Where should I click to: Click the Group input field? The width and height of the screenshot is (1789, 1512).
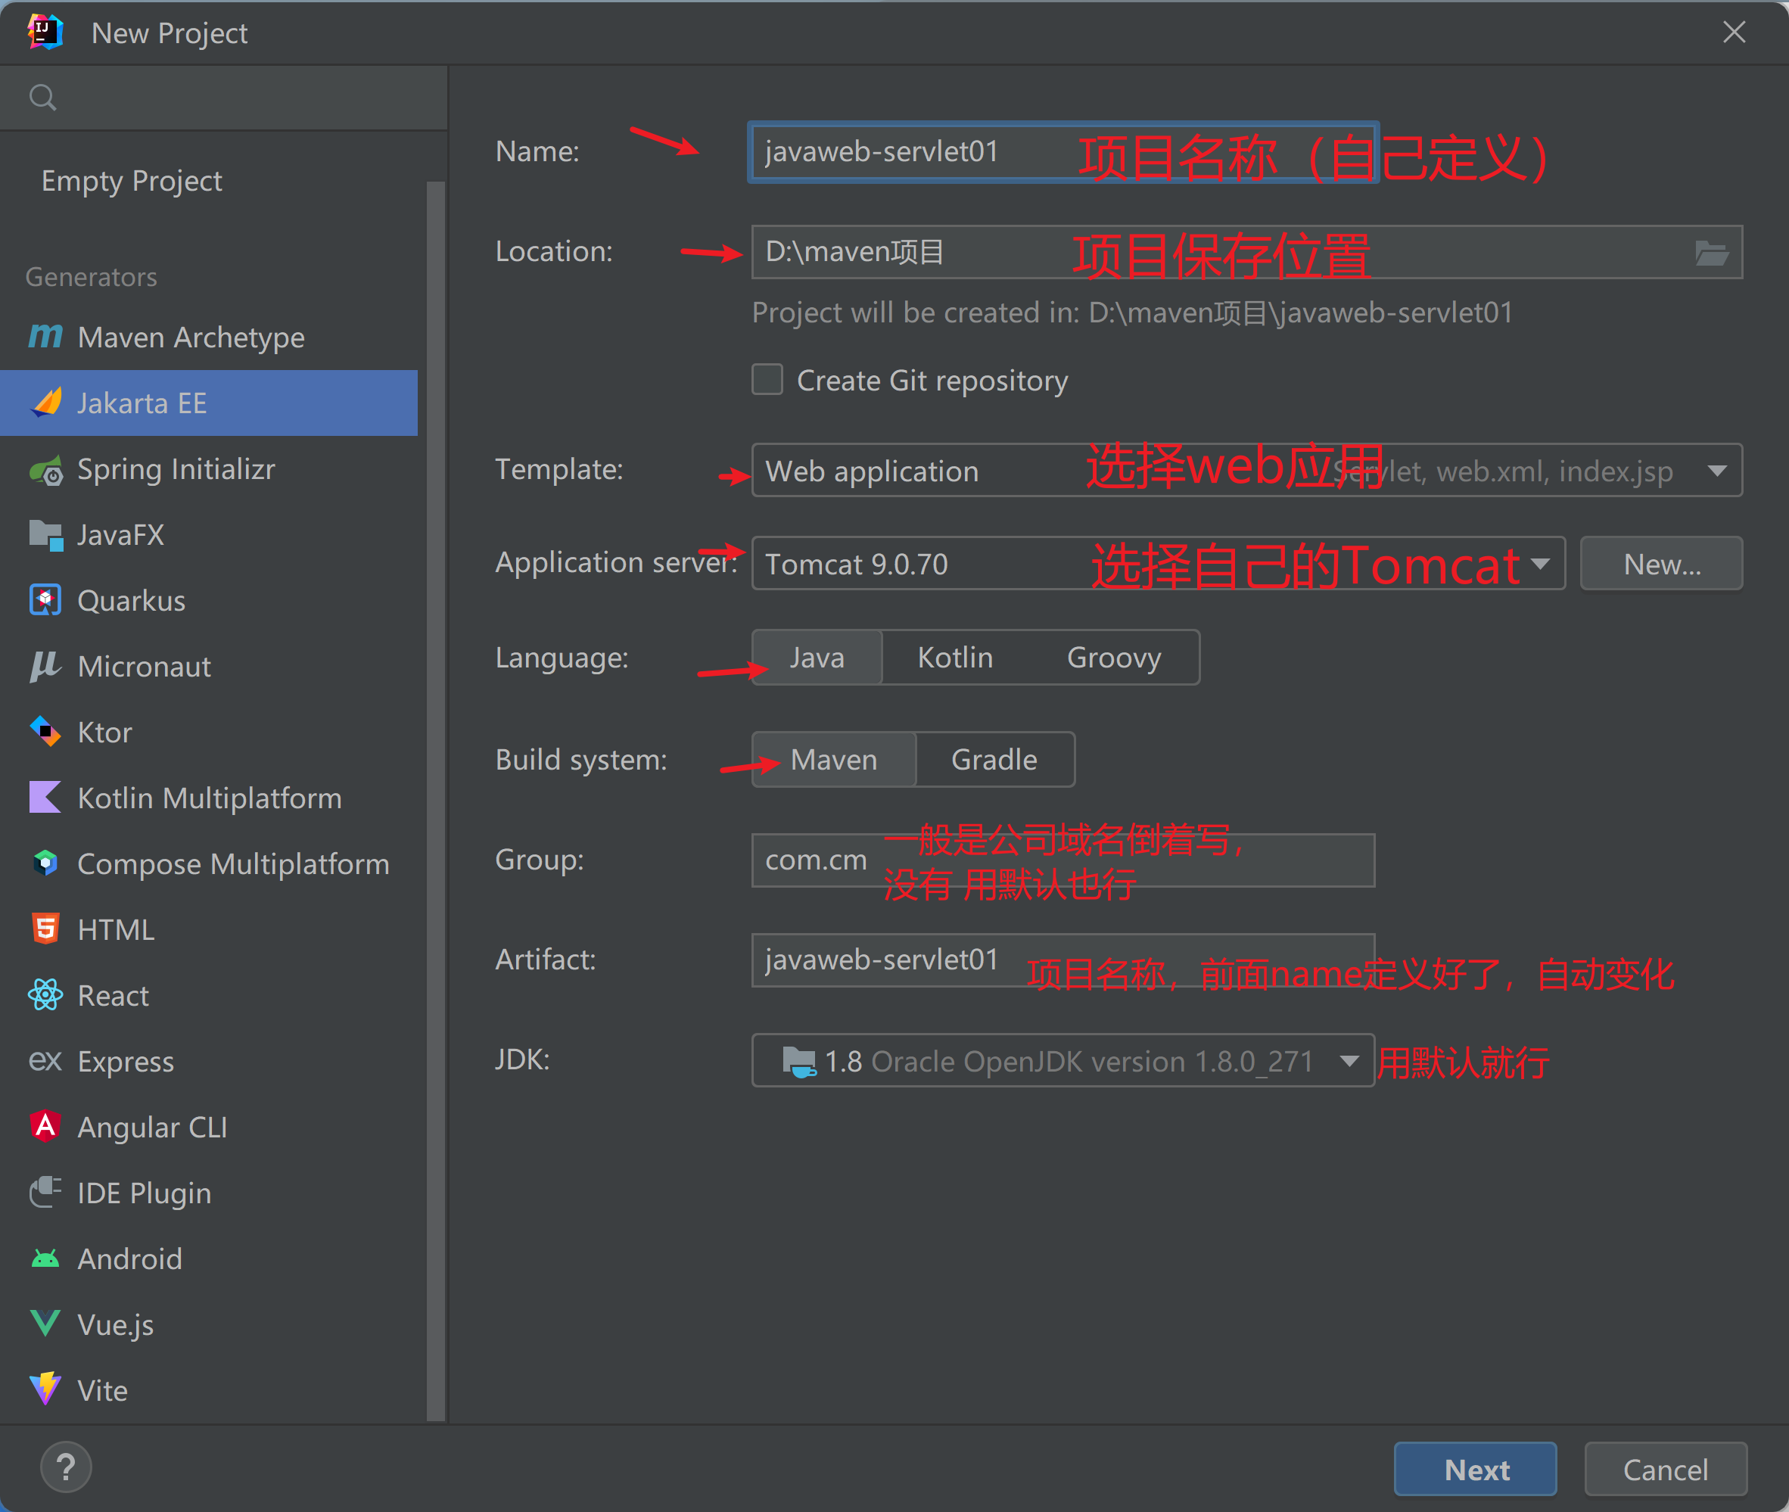click(1062, 860)
